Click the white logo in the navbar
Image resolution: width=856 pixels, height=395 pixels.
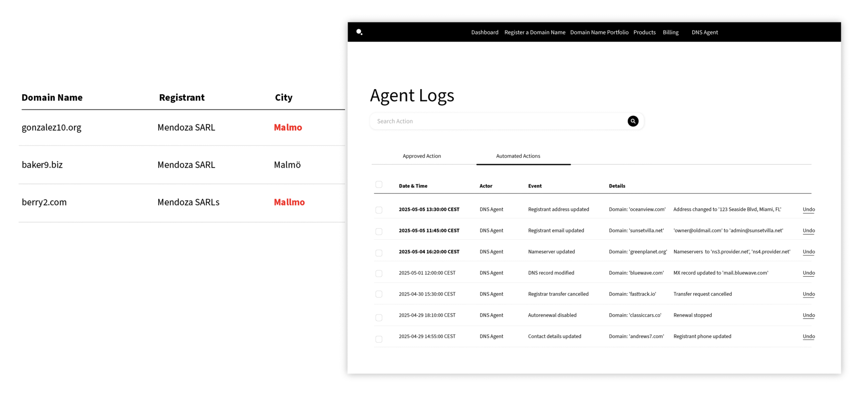click(x=359, y=32)
